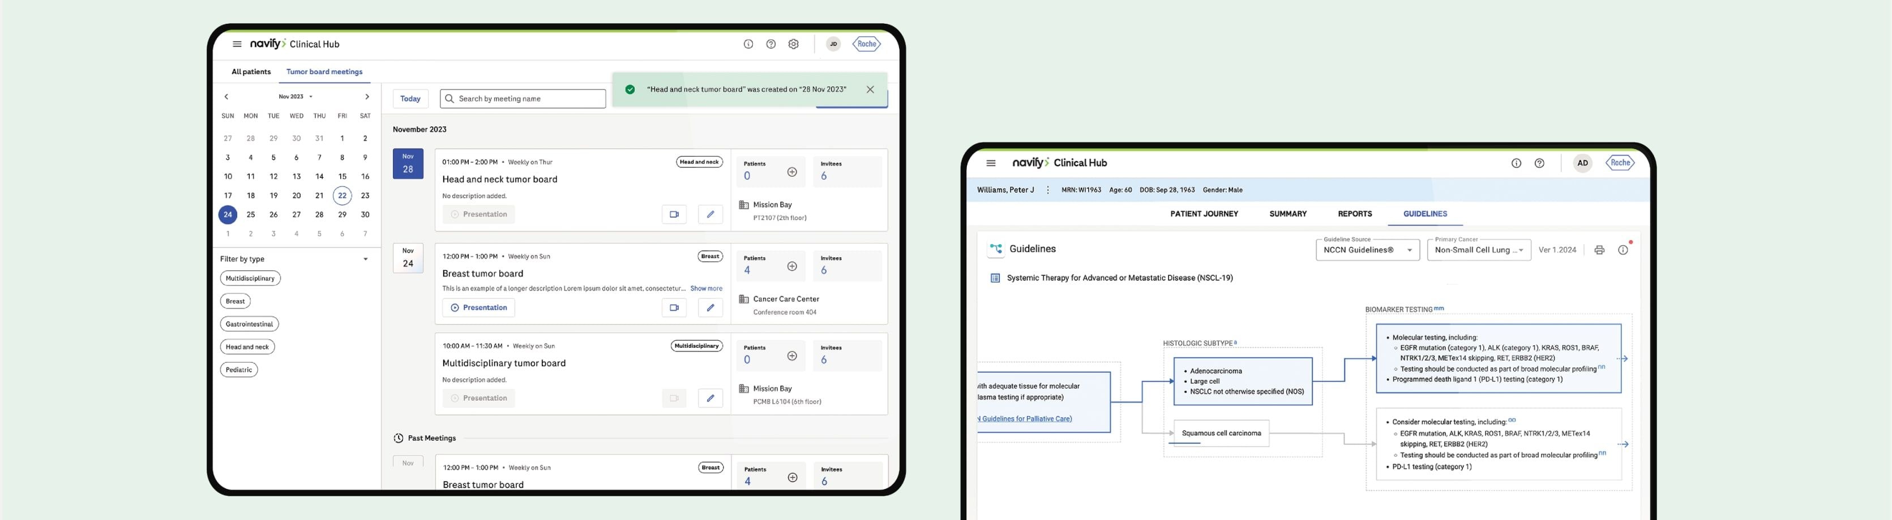Screen dimensions: 1892x520
Task: Show more of Breast tumor board description
Action: [x=706, y=288]
